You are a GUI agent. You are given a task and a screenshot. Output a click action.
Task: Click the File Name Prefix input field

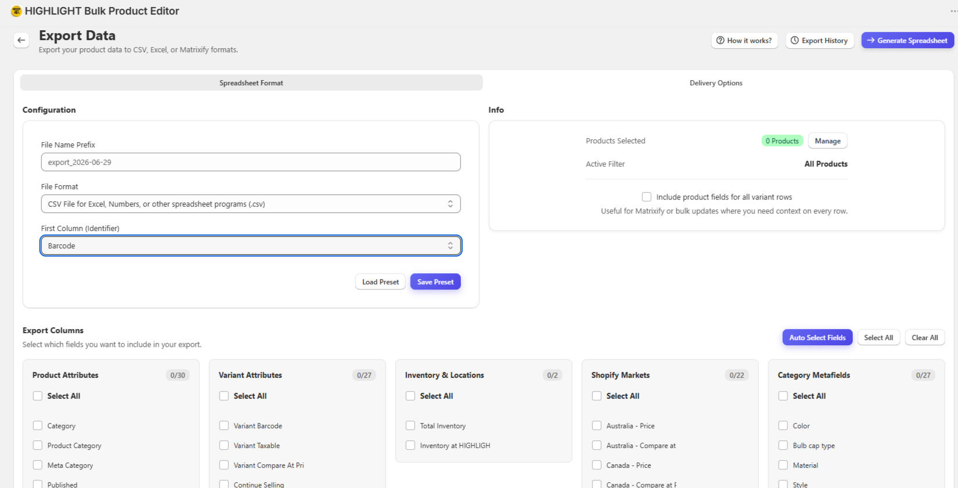point(251,162)
